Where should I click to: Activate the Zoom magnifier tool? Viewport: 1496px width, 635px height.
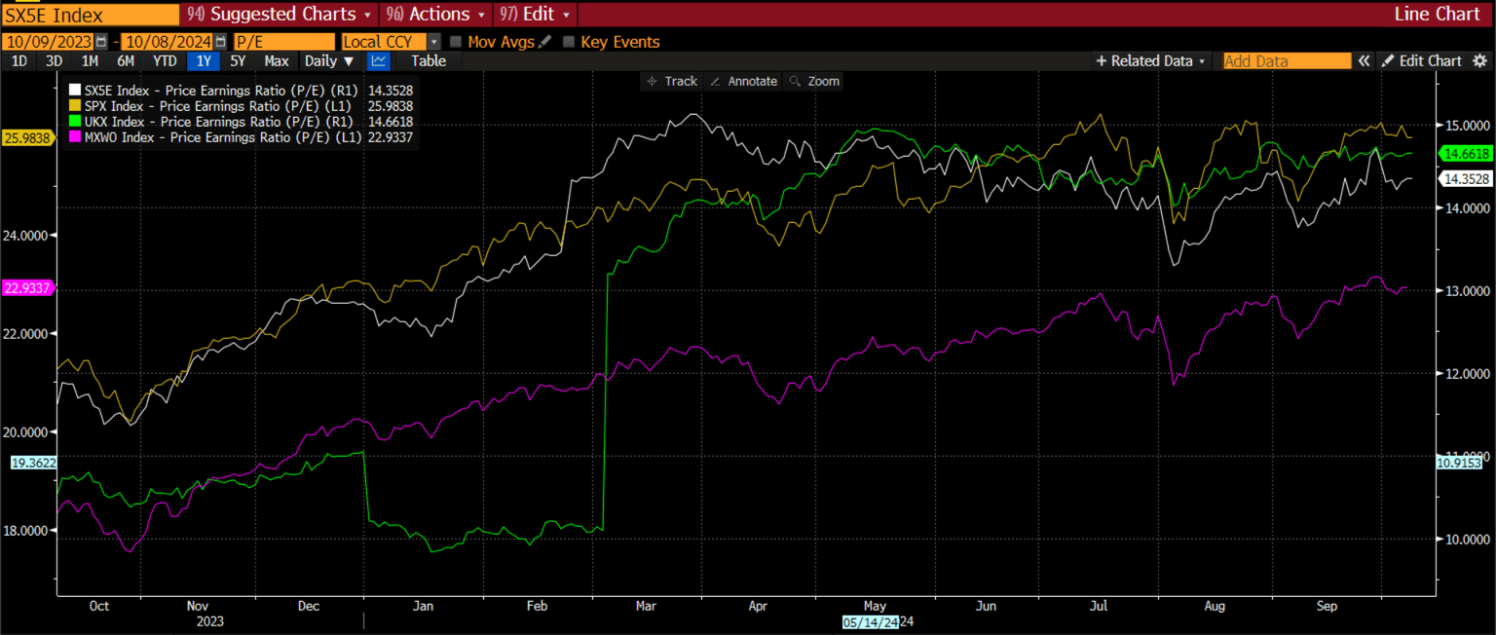(x=815, y=81)
